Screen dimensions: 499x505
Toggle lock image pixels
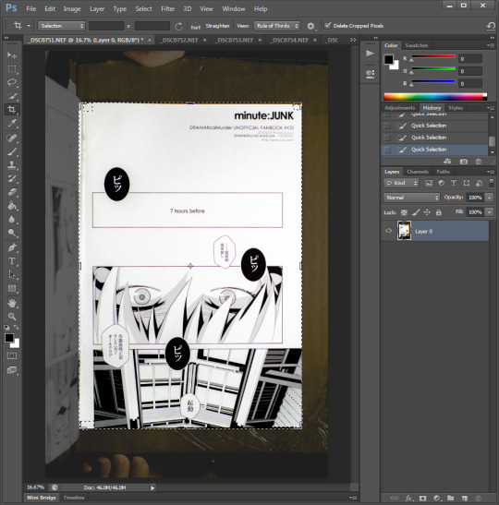pos(416,212)
